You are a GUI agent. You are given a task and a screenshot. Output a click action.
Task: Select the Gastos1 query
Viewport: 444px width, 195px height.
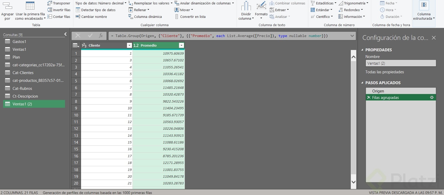(x=34, y=41)
